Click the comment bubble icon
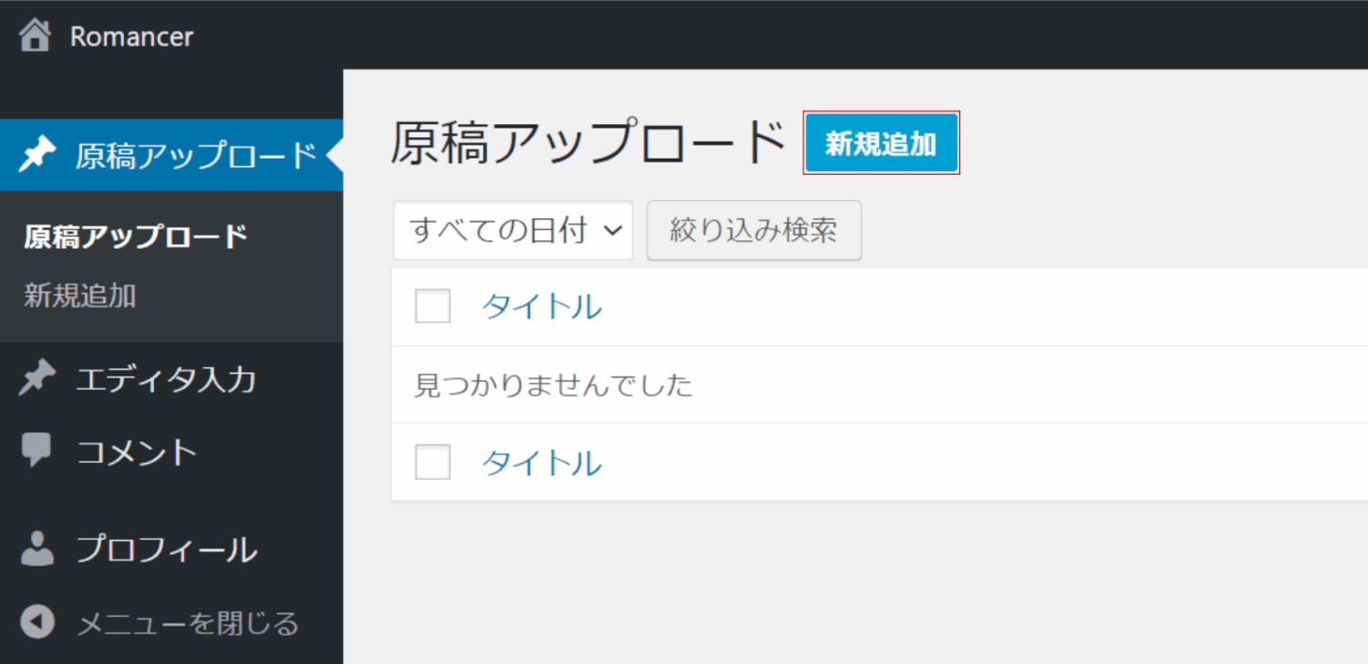The height and width of the screenshot is (664, 1368). tap(38, 452)
